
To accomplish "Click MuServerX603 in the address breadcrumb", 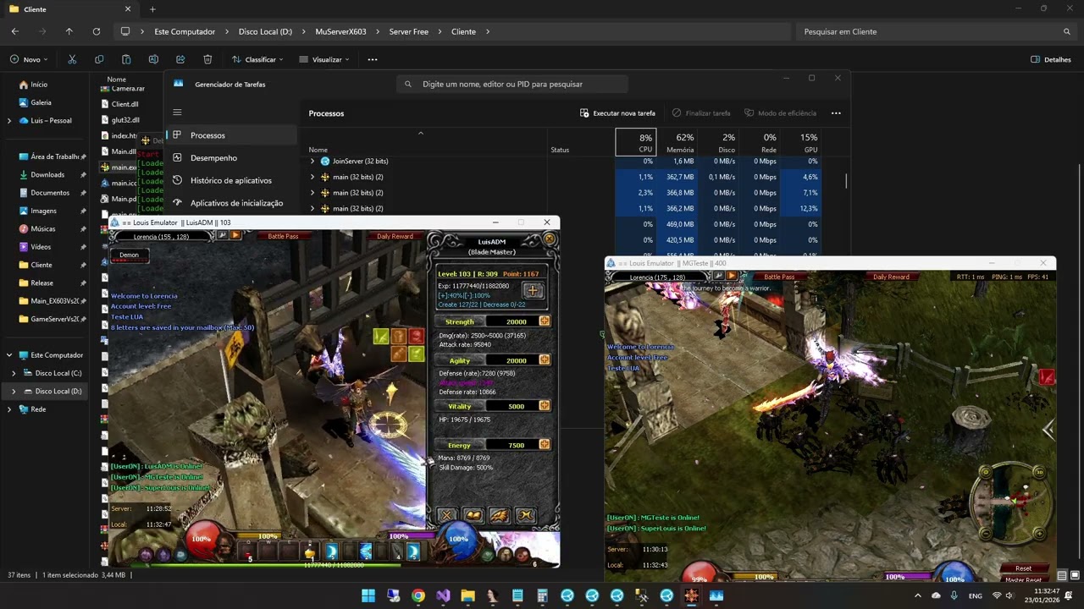I will [340, 31].
